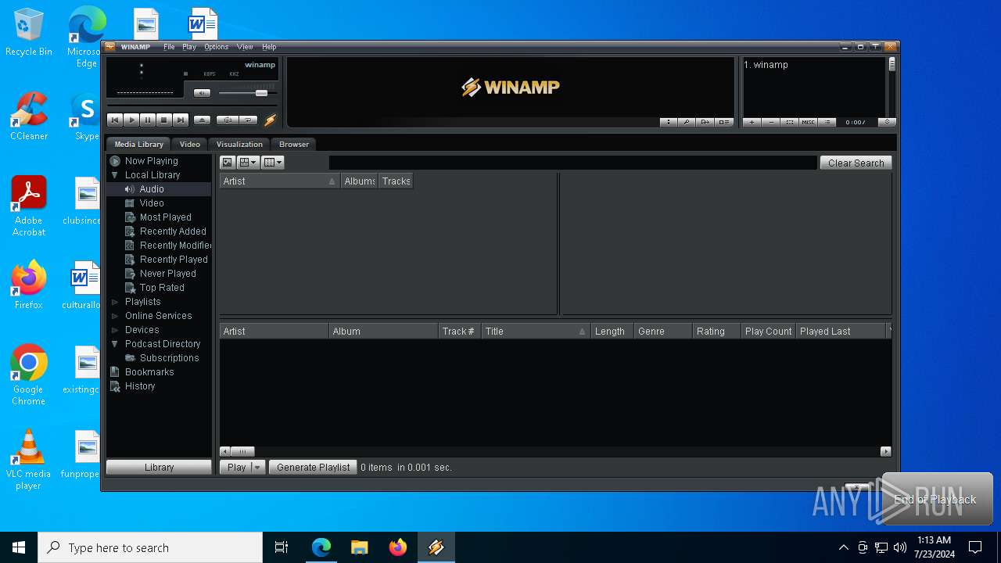Toggle the mute speaker button
The width and height of the screenshot is (1001, 563).
[202, 93]
